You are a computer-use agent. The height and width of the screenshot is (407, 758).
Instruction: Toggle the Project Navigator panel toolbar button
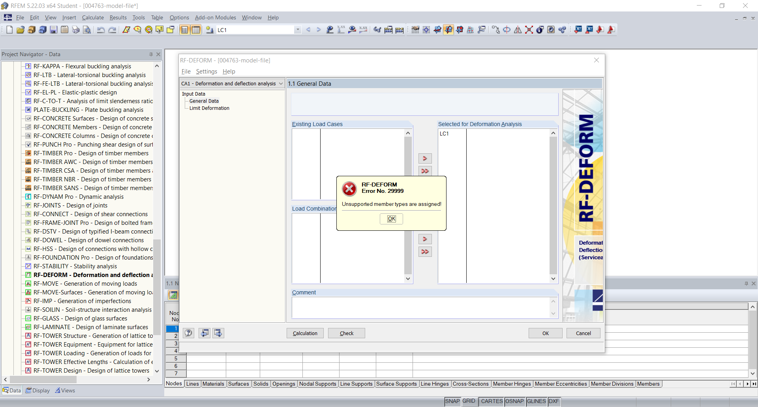(185, 30)
